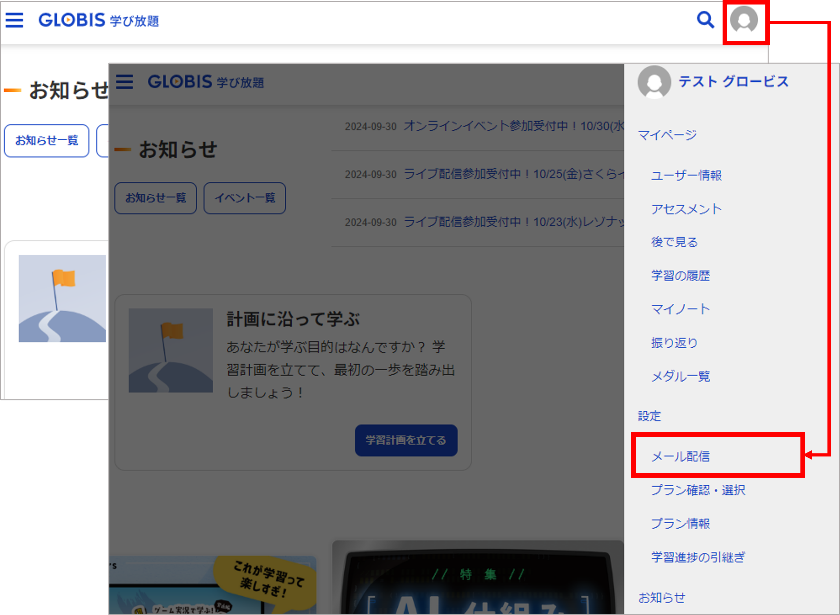This screenshot has height=615, width=840.
Task: Open オンラインイベント参加受付中 10/30 news link
Action: pyautogui.click(x=514, y=126)
